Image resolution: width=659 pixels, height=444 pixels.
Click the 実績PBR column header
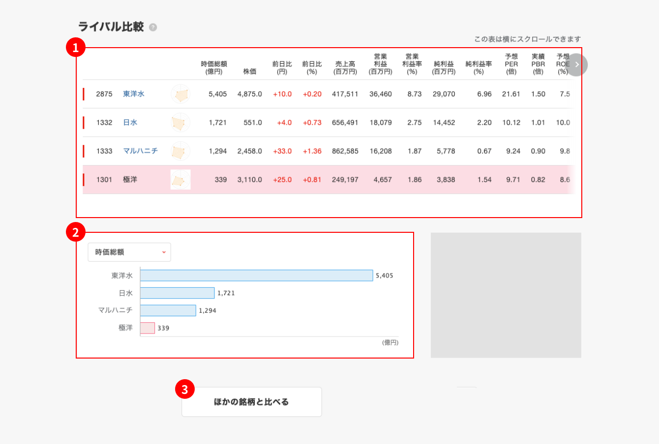538,64
